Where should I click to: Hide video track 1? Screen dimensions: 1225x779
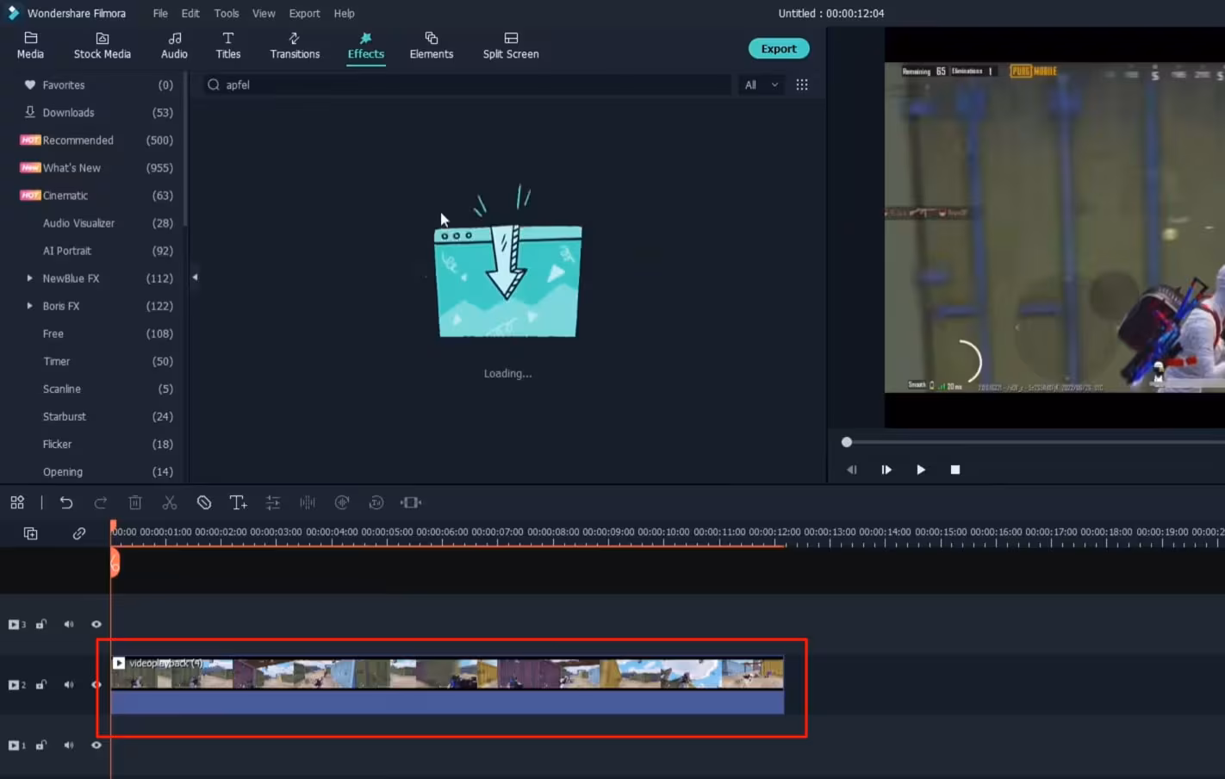96,745
